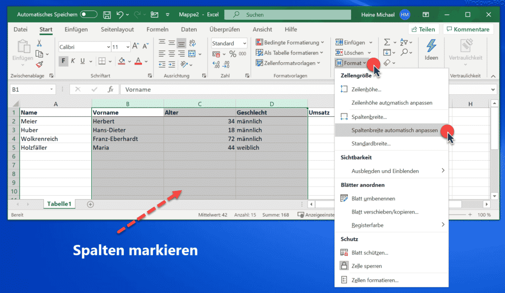505x293 pixels.
Task: Click Sort and Filter icon
Action: (404, 42)
